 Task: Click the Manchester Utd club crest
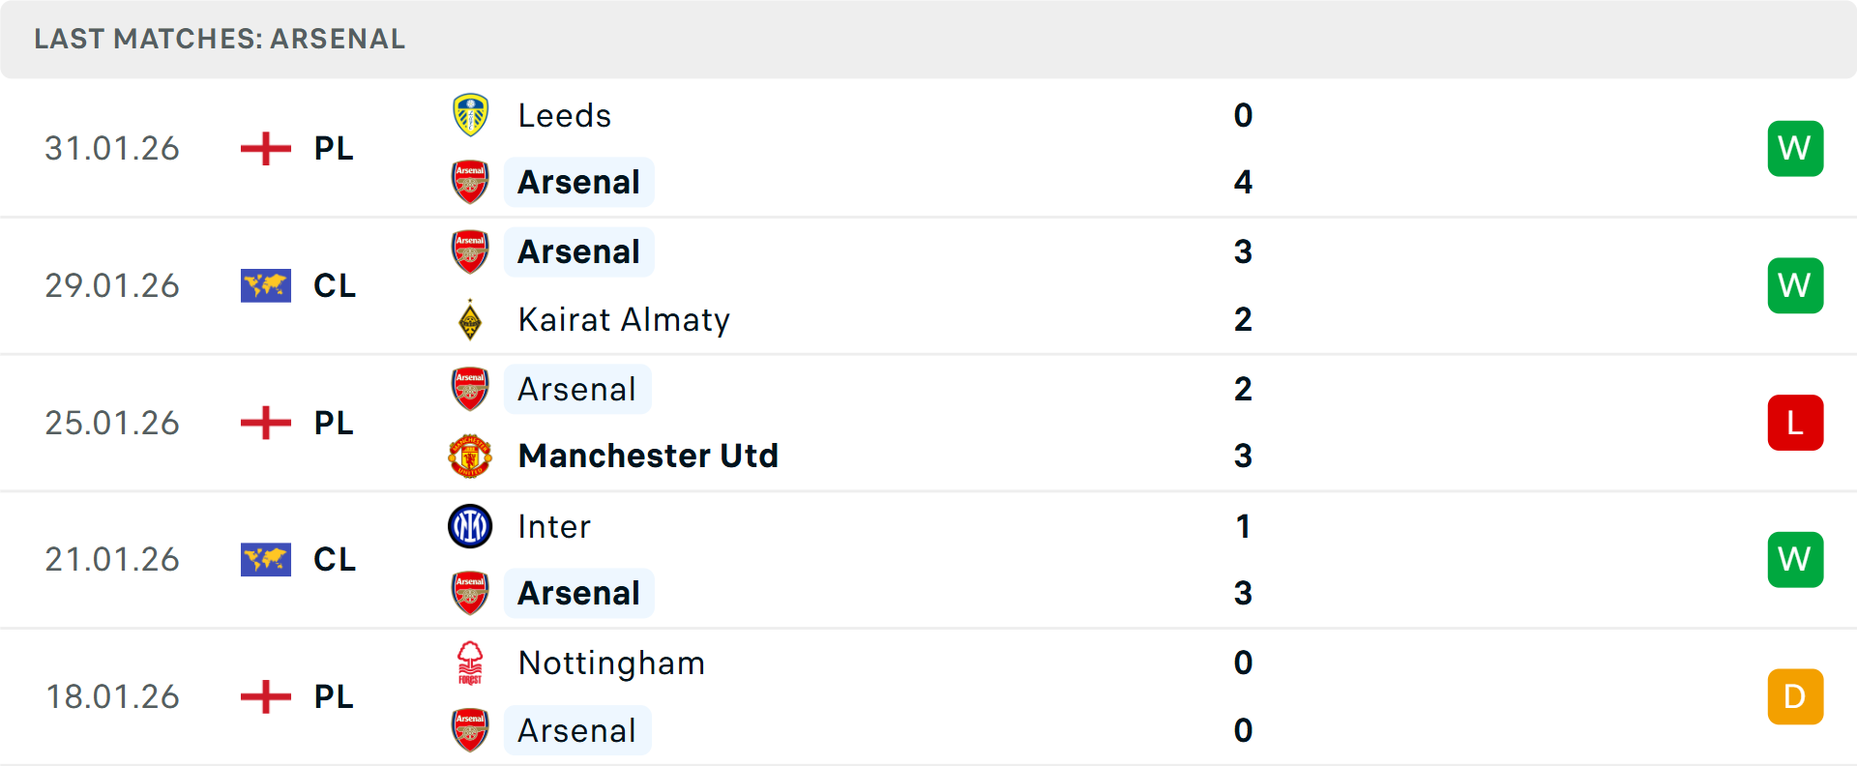pos(470,456)
